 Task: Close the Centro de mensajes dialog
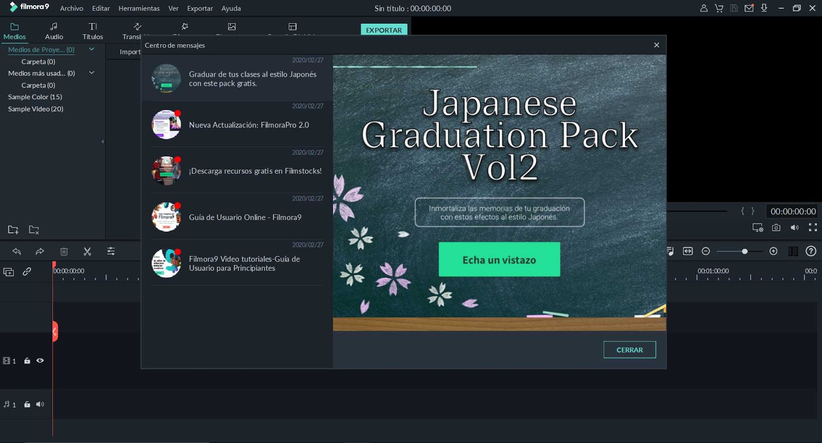pos(657,45)
